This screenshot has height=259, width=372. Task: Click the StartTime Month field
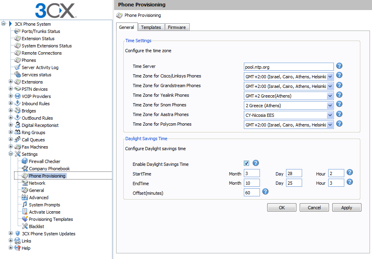pos(252,173)
